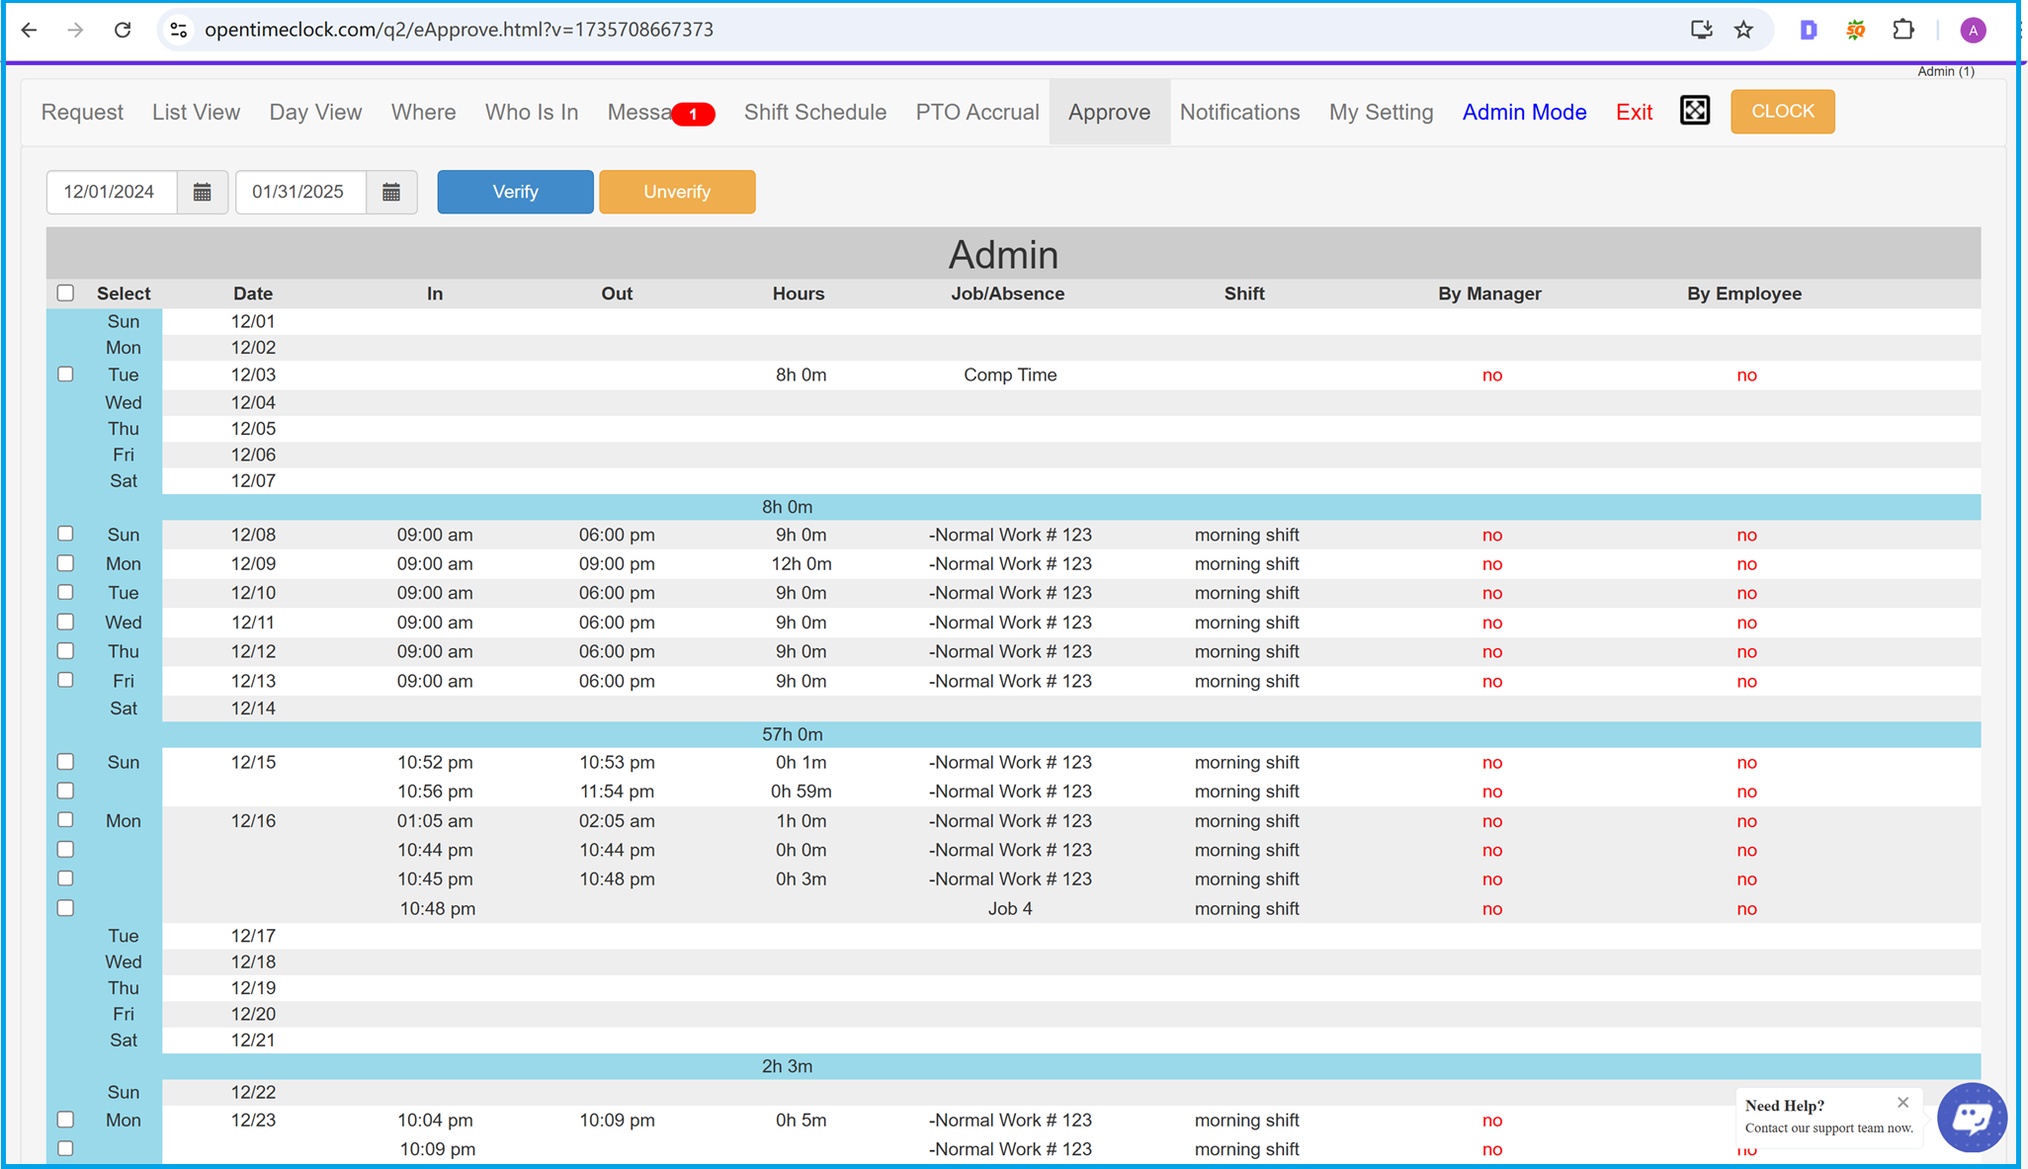Open the orange and green extension icon

point(1856,30)
